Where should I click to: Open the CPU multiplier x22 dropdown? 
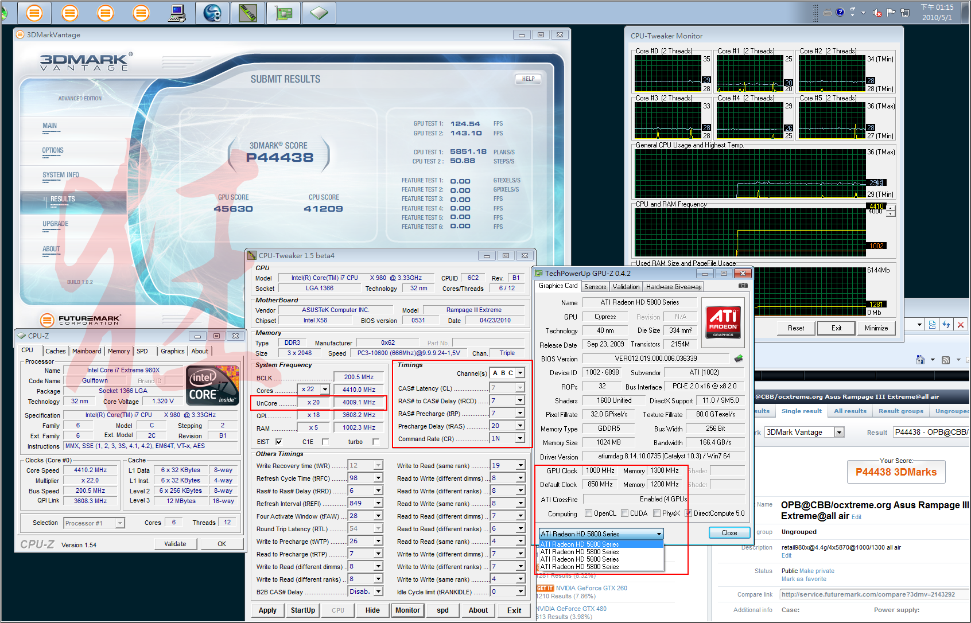325,390
